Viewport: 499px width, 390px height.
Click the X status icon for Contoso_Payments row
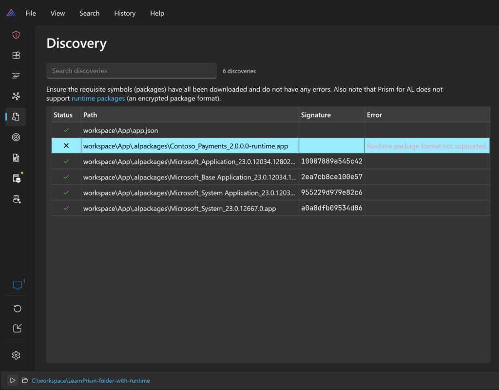(x=66, y=145)
